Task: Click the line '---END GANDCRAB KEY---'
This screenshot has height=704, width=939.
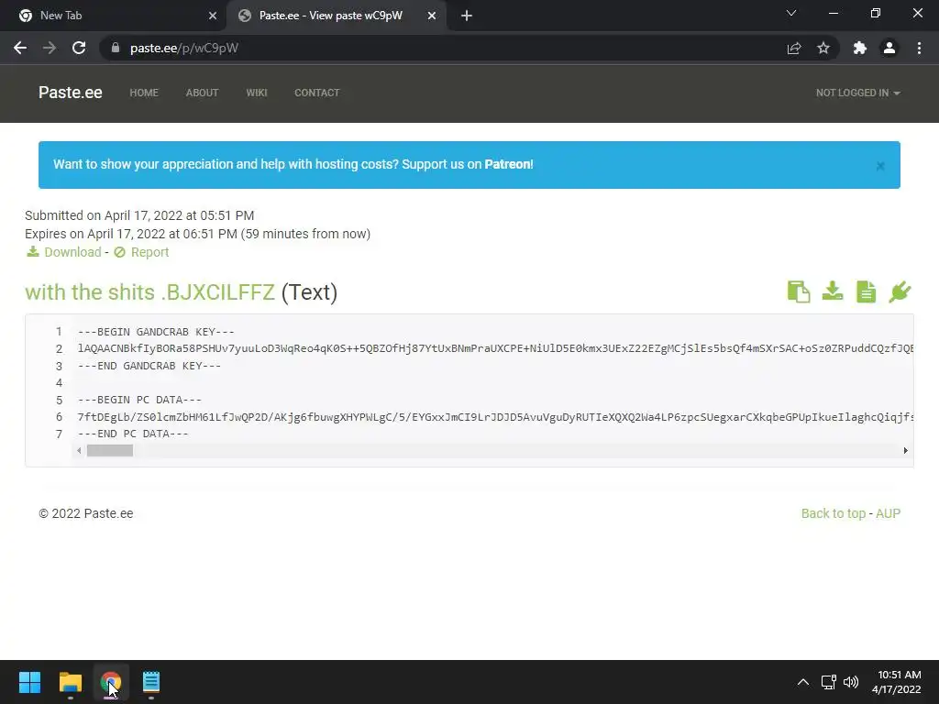Action: pos(149,366)
